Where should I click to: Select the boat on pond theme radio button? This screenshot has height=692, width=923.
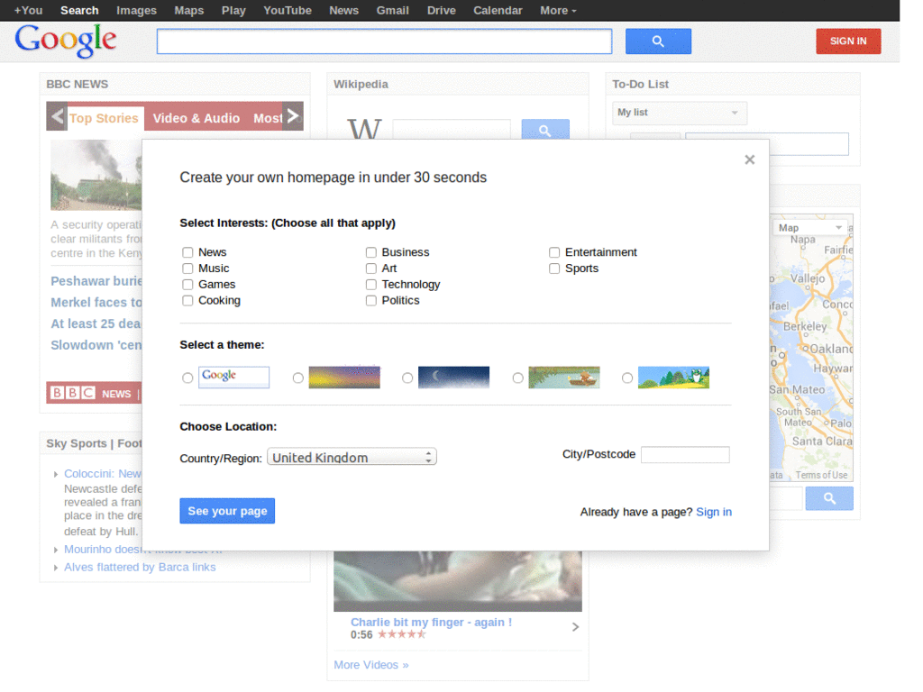coord(517,378)
